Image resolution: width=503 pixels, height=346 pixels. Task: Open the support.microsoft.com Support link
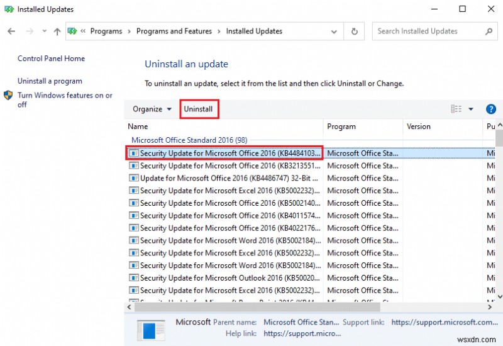click(x=445, y=322)
